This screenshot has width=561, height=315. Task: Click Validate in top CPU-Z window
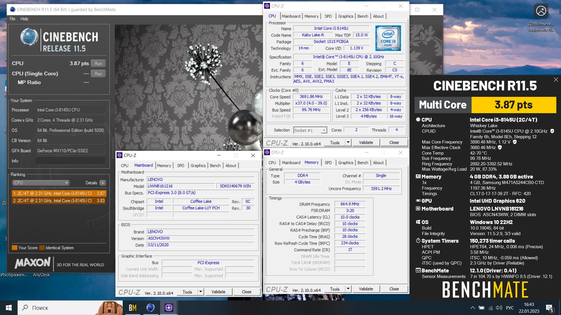pos(366,143)
